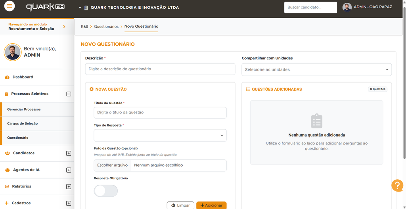
Task: Click the Dashboard gauge icon
Action: (x=7, y=77)
